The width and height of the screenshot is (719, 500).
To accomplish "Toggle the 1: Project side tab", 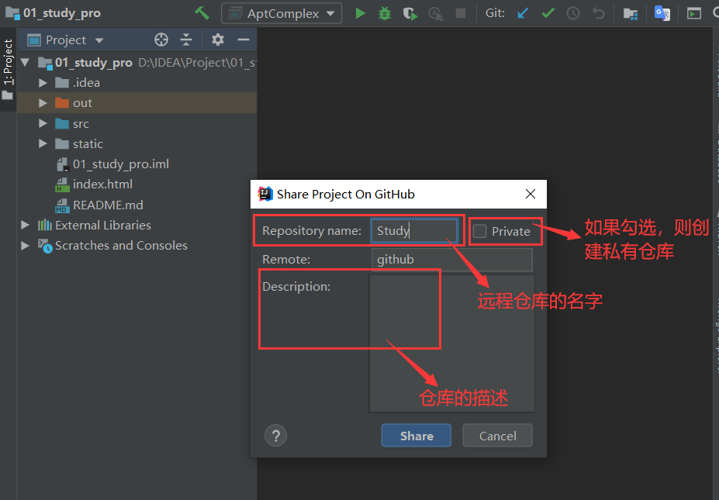I will coord(8,69).
